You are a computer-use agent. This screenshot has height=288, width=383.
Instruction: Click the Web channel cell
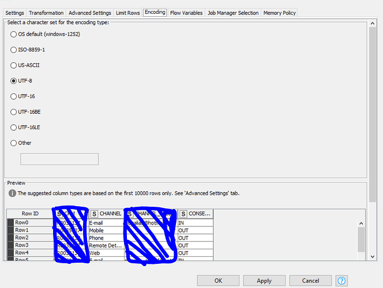point(106,253)
